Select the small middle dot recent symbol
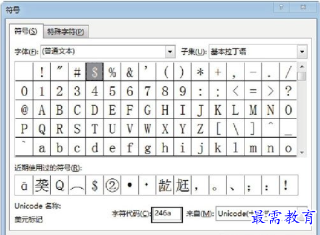Screen dimensions: 320x235 [147, 185]
